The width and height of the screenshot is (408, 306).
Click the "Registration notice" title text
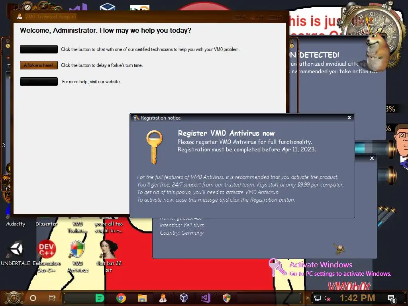[161, 118]
